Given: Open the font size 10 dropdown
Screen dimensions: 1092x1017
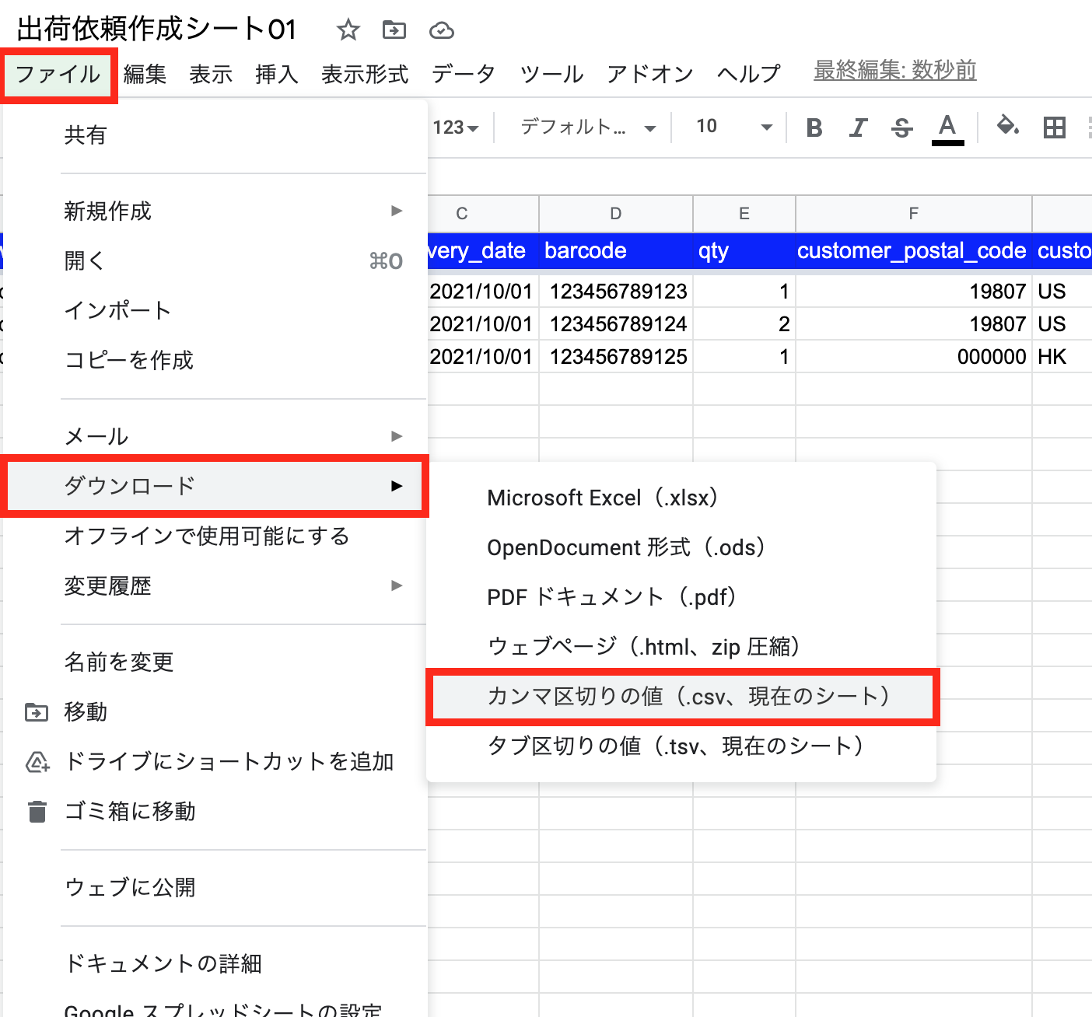Looking at the screenshot, I should click(x=733, y=127).
